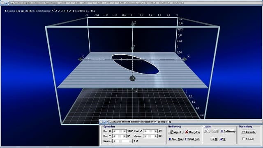Click the S layout button
Image resolution: width=263 pixels, height=148 pixels.
tap(223, 139)
